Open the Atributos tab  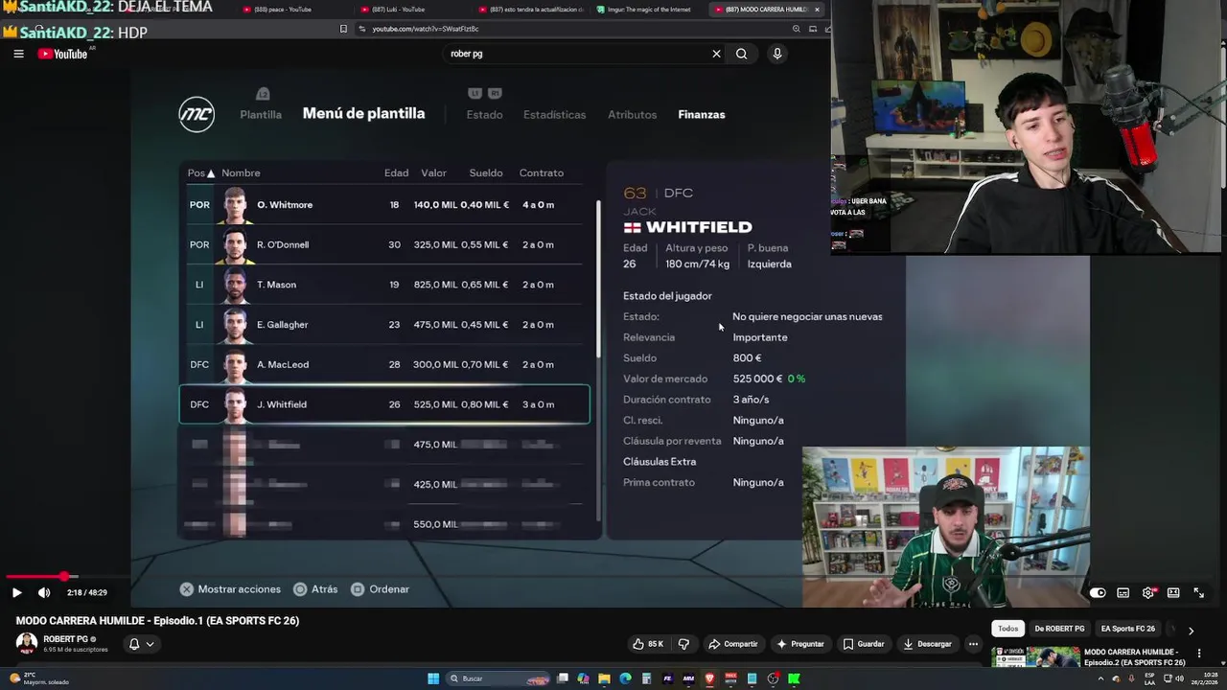click(632, 114)
